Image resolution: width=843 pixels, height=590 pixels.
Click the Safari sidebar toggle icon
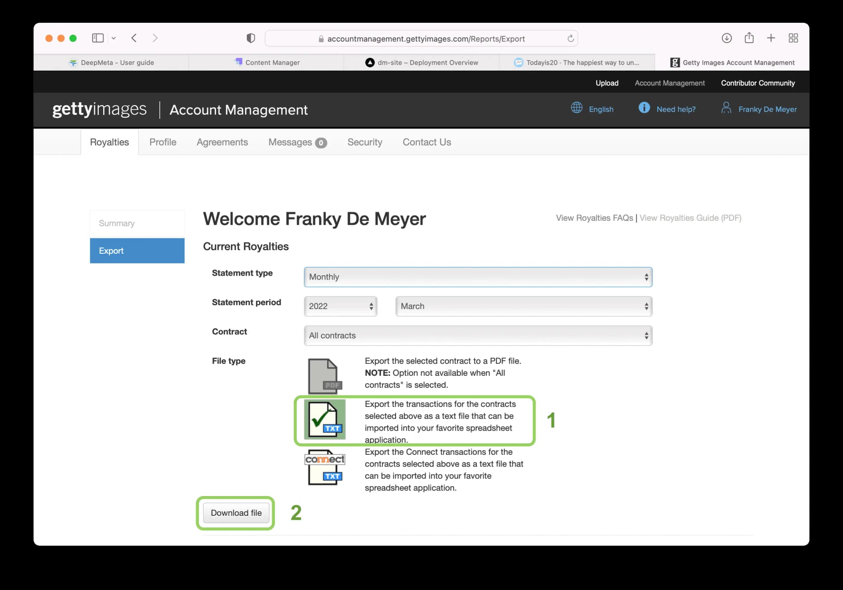(97, 38)
